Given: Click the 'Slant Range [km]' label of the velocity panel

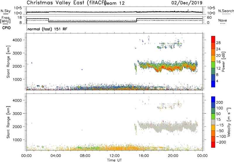Looking at the screenshot, I should 8,122.
